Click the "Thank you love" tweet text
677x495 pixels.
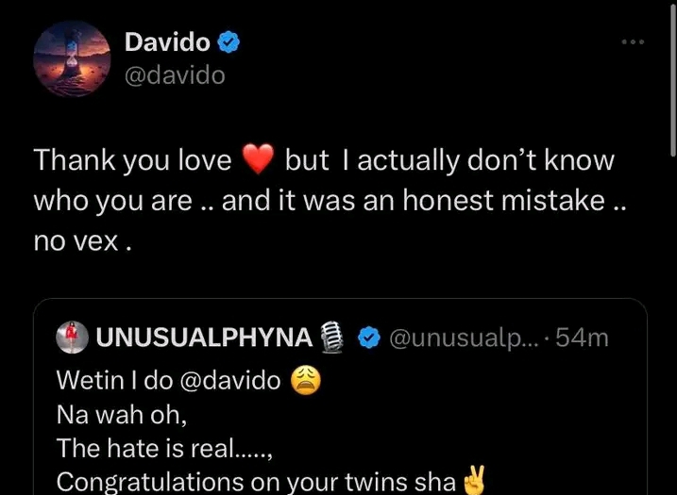132,161
